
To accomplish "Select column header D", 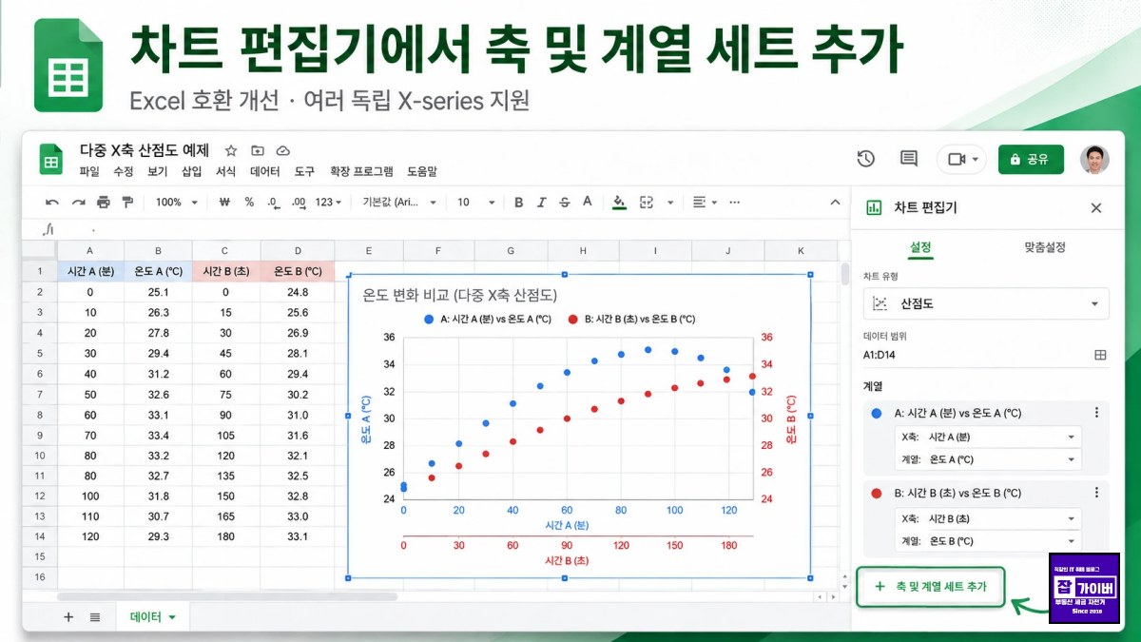I will click(298, 251).
